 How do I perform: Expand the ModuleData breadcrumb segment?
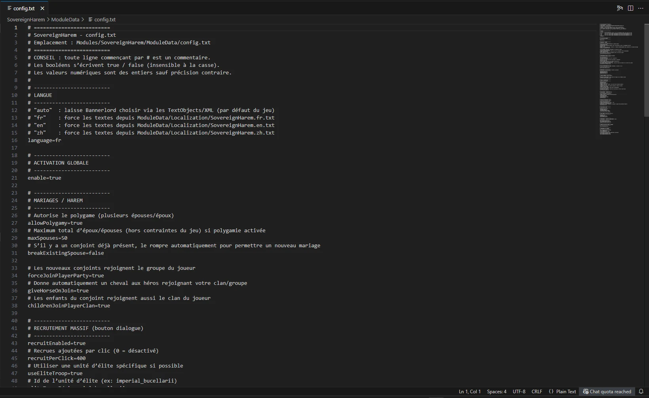click(65, 19)
